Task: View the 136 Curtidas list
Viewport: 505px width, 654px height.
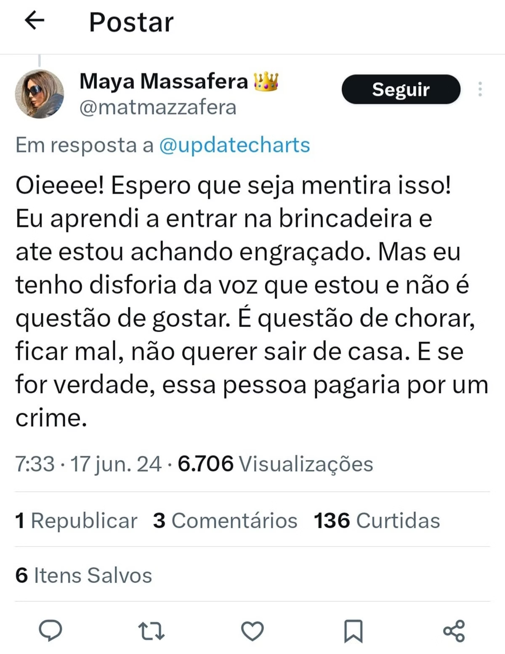Action: 377,520
